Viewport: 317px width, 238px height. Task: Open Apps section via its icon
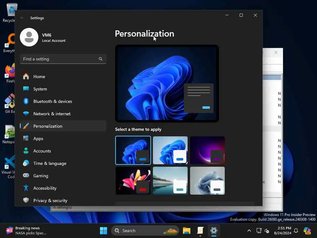(26, 139)
